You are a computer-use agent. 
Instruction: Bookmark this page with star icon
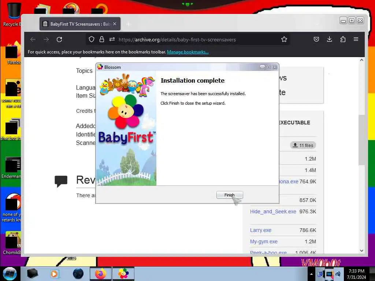(284, 40)
